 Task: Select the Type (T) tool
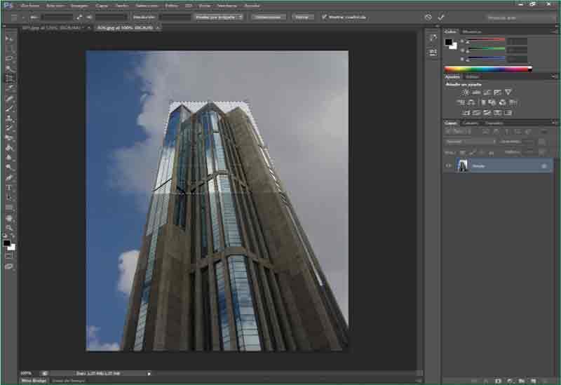pyautogui.click(x=9, y=188)
